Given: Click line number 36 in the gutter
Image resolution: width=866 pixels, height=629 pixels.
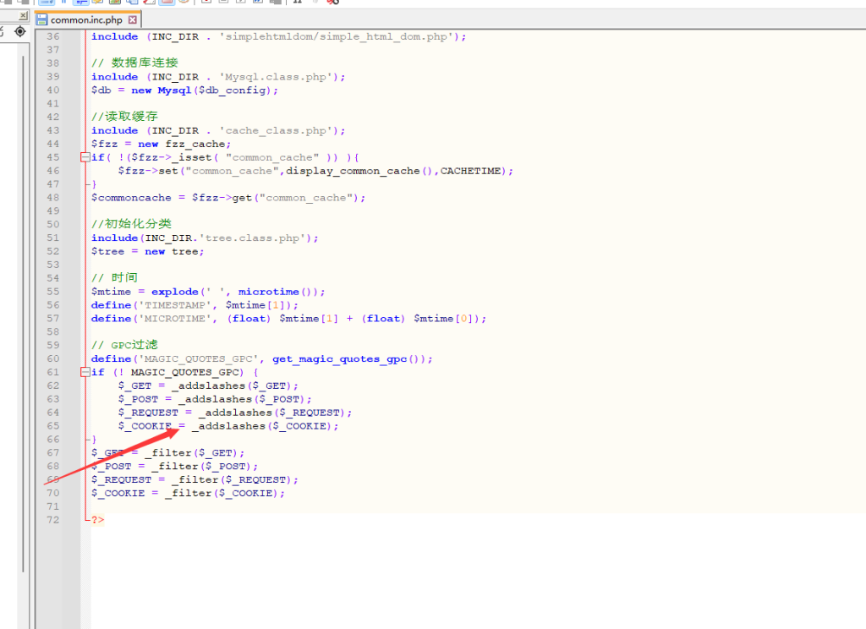Looking at the screenshot, I should 52,36.
